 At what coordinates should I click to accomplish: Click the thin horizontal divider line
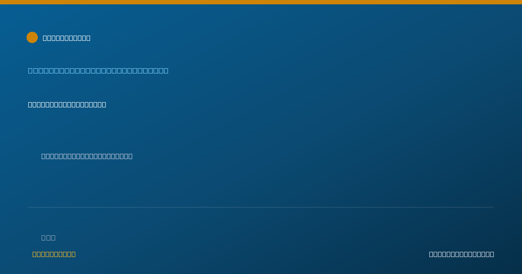tap(261, 207)
